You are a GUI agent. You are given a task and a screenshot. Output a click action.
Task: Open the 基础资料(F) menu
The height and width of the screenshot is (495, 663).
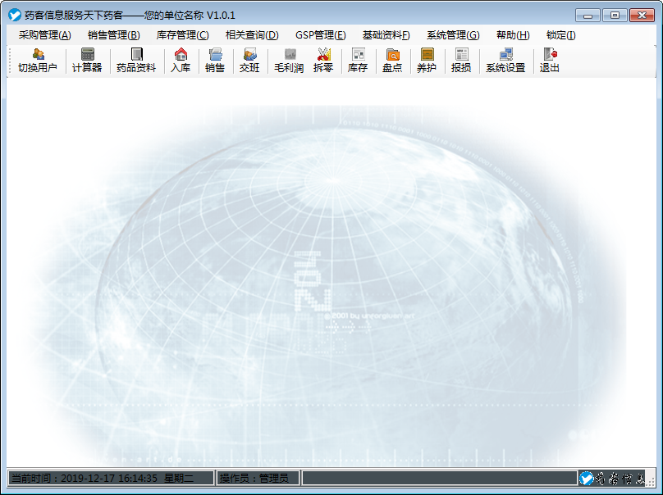pyautogui.click(x=386, y=35)
